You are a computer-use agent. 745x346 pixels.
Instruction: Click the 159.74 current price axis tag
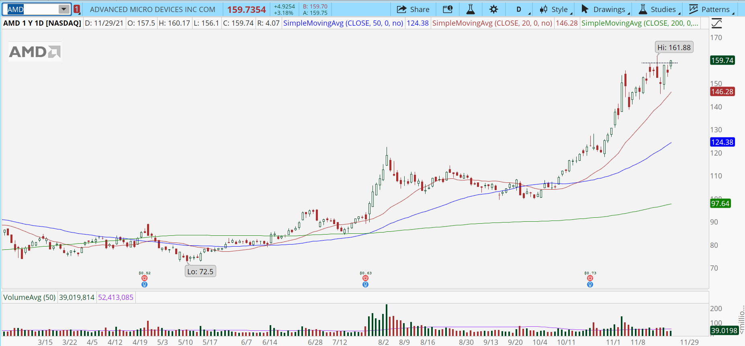coord(722,61)
